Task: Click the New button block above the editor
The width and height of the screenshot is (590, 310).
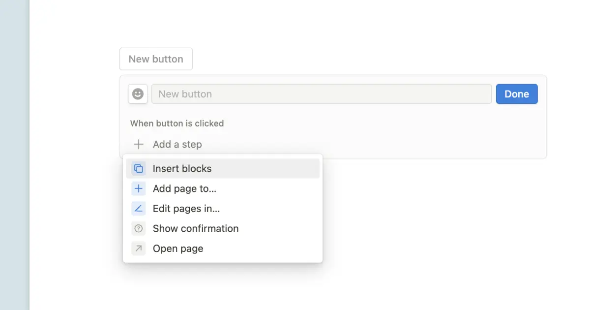Action: click(155, 59)
